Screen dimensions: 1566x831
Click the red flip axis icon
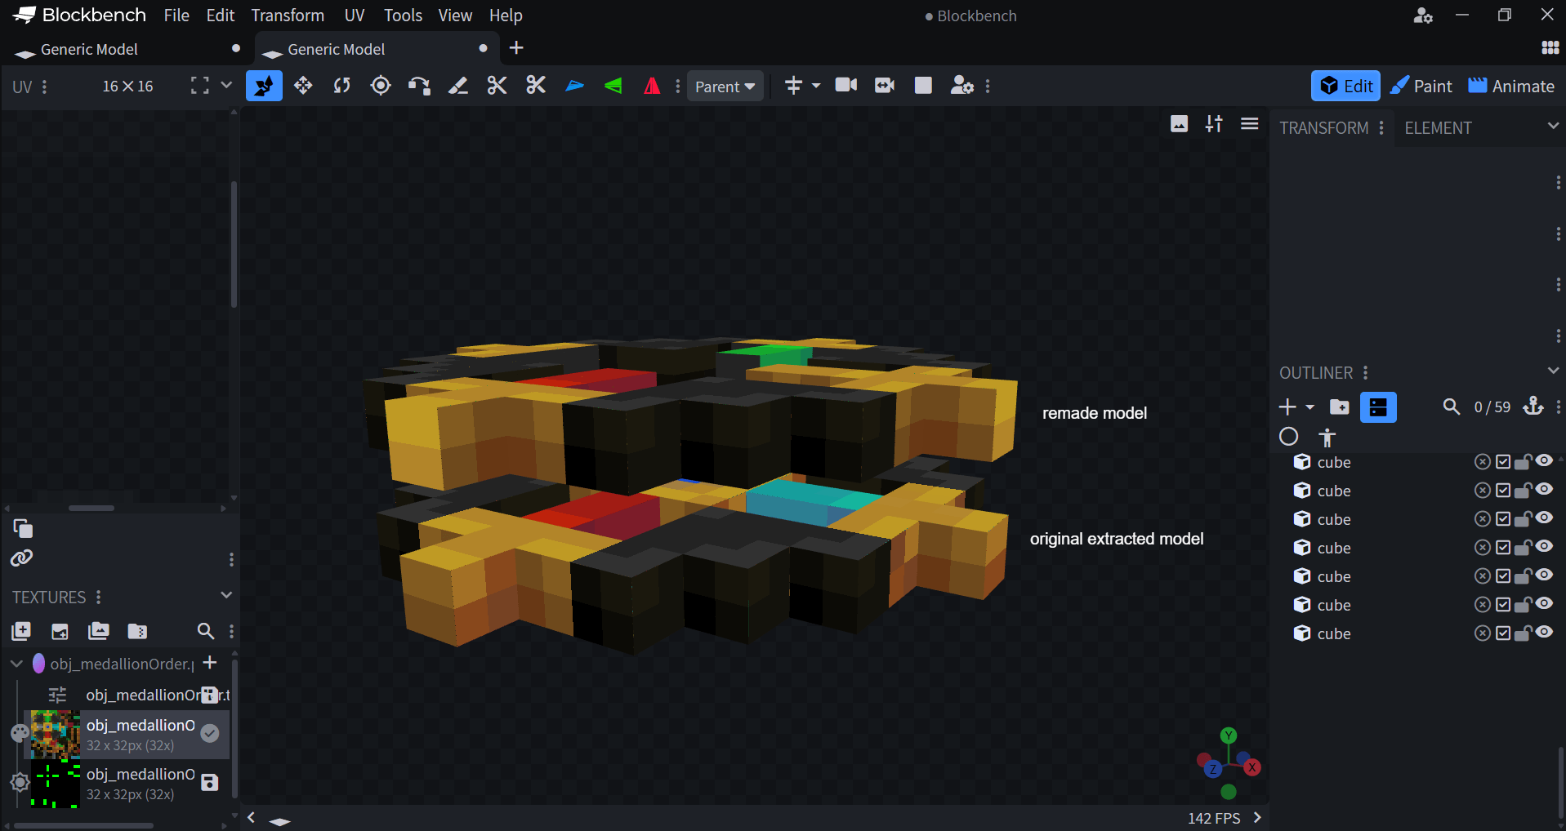(652, 86)
